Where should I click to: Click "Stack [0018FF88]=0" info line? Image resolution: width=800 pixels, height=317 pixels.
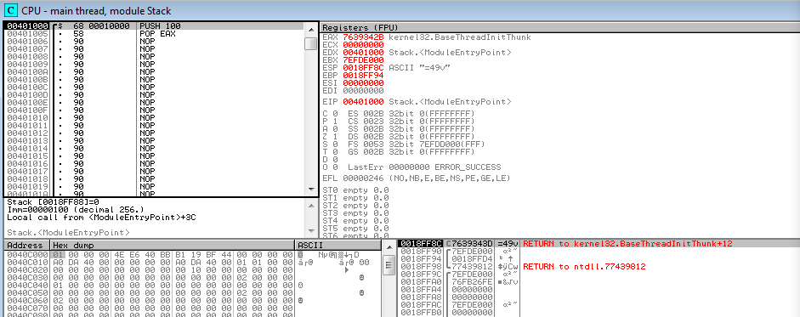pos(53,201)
